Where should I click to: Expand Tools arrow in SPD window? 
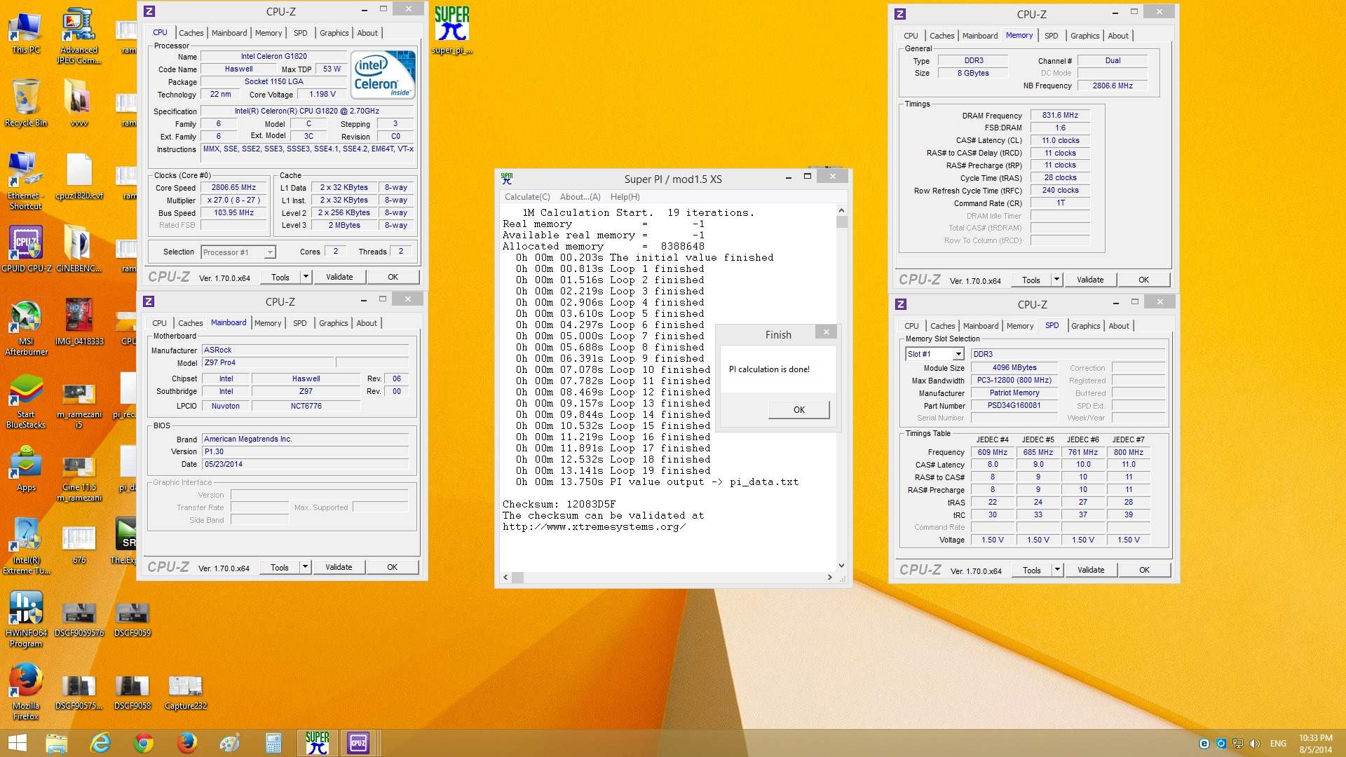1057,570
